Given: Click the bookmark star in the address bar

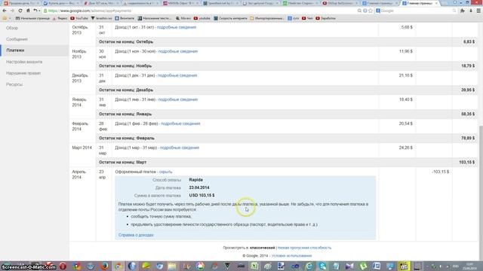Looking at the screenshot, I should point(371,11).
